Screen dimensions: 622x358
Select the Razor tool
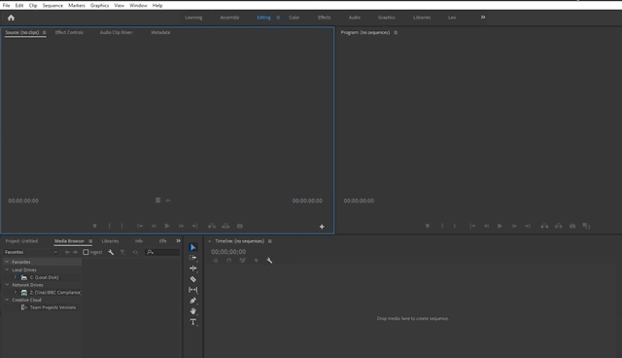point(192,279)
